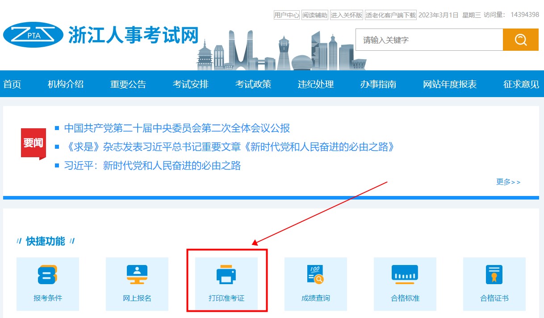Open 报考条件 via its book icon

48,275
